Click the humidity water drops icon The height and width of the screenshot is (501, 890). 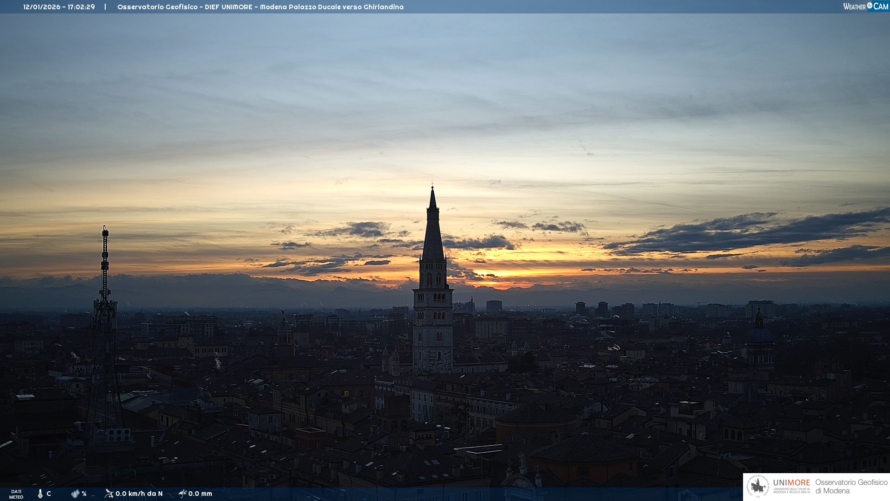coord(75,494)
